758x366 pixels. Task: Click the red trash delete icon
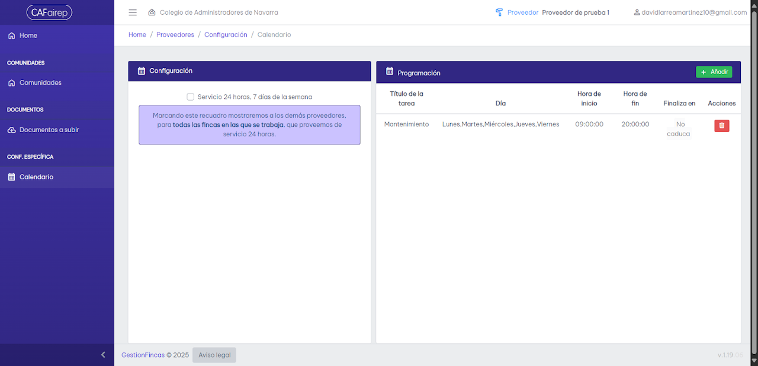tap(721, 126)
